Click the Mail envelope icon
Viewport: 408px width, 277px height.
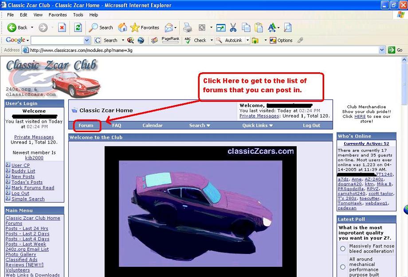[169, 27]
